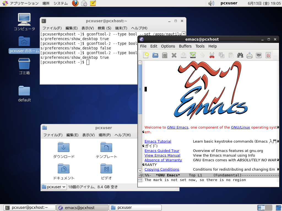Open the Emacs Buffers menu

coord(185,46)
